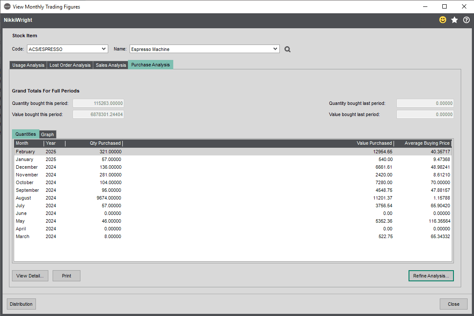Screen dimensions: 474x316
Task: Open the help question mark icon
Action: 466,20
